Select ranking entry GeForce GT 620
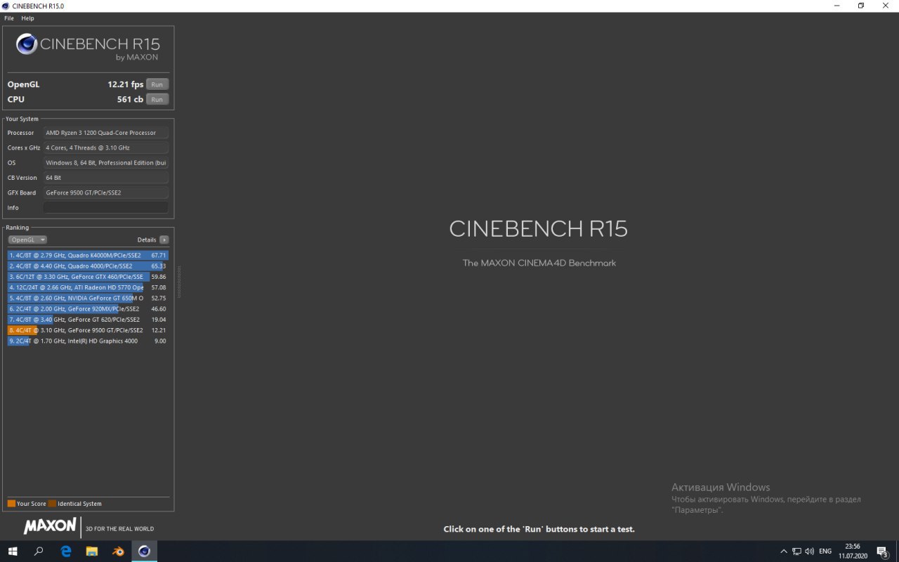Screen dimensions: 899x562 [x=88, y=320]
